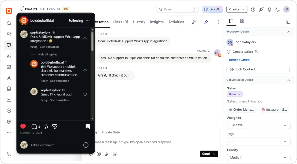Click the Ask AI button
Screen dimensions: 297x164
pyautogui.click(x=212, y=10)
